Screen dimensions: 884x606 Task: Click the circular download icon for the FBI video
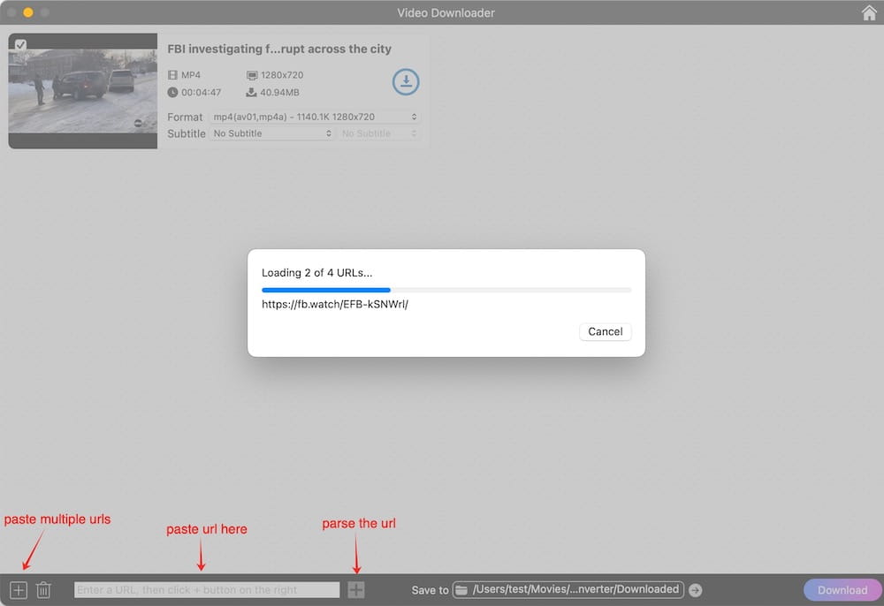click(x=406, y=81)
